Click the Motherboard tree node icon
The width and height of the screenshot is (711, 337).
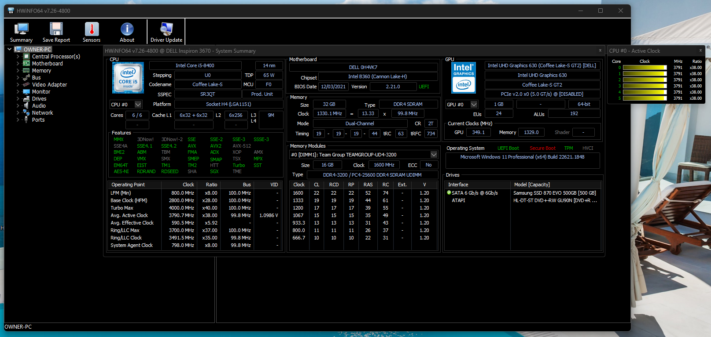(x=26, y=64)
